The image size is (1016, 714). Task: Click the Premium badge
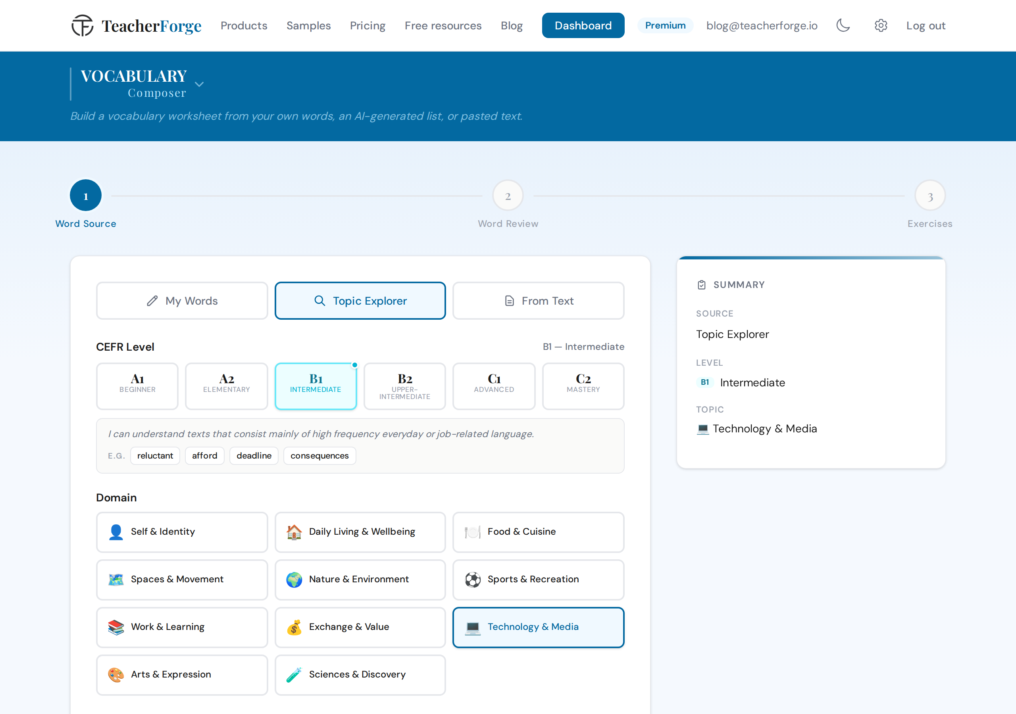665,25
